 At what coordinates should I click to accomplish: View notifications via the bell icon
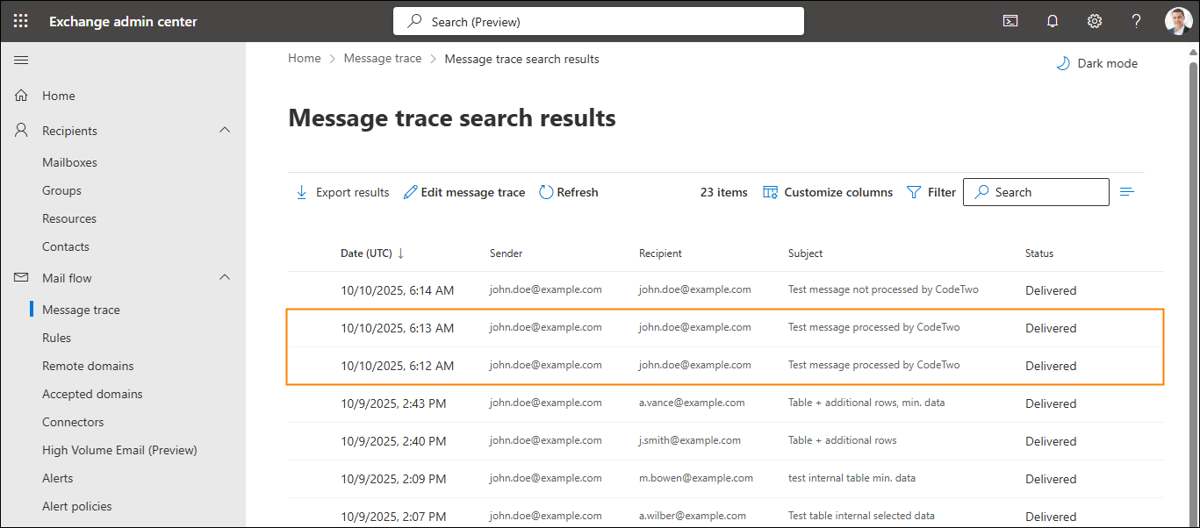point(1052,20)
